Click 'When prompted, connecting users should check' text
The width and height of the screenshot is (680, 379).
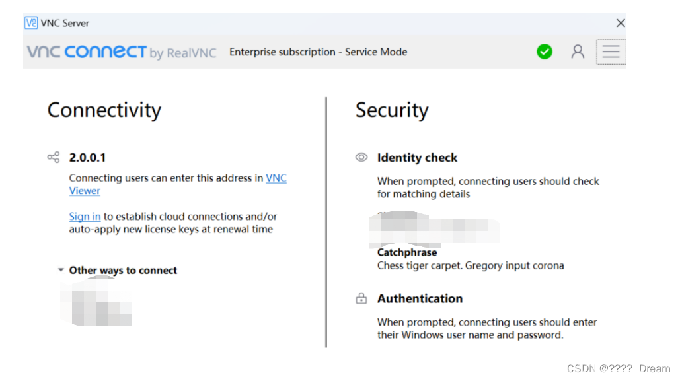pyautogui.click(x=488, y=181)
